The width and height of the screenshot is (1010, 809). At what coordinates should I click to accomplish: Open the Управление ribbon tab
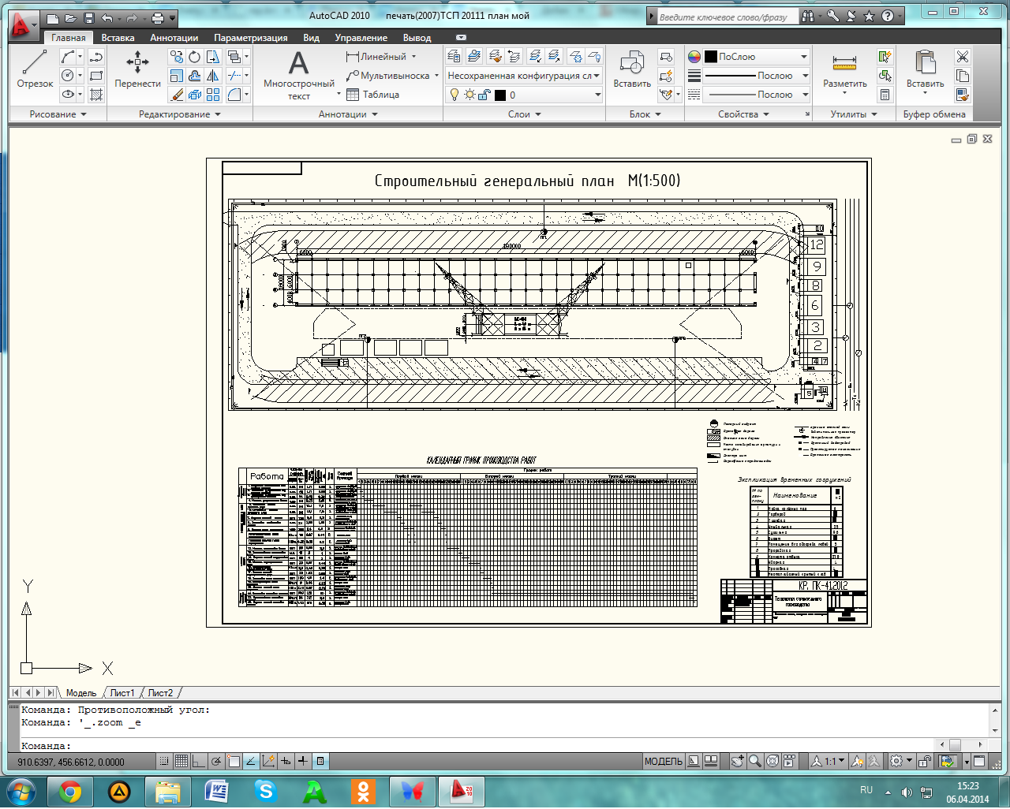pyautogui.click(x=361, y=38)
